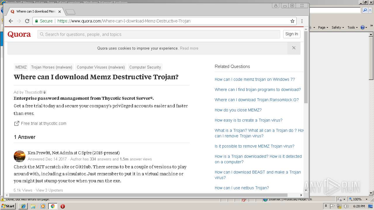Click the Chrome address bar URL
374x210 pixels.
pyautogui.click(x=124, y=21)
